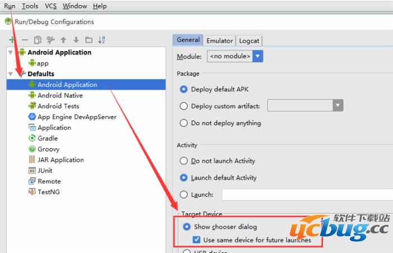Select Deploy custom artifact radio button
The height and width of the screenshot is (253, 393).
184,106
